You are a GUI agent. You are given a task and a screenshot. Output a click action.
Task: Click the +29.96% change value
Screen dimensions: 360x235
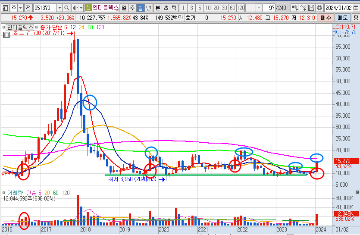tap(65, 18)
